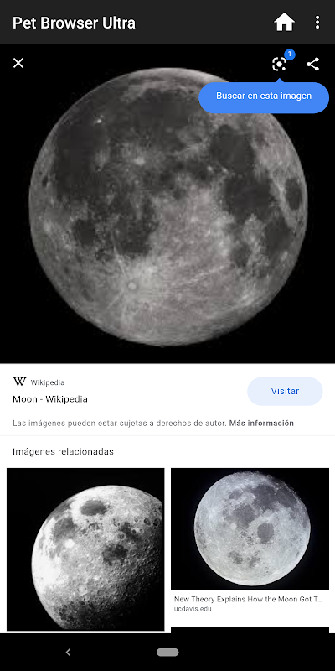The width and height of the screenshot is (335, 671).
Task: Tap the Android back navigation arrow
Action: [x=69, y=653]
